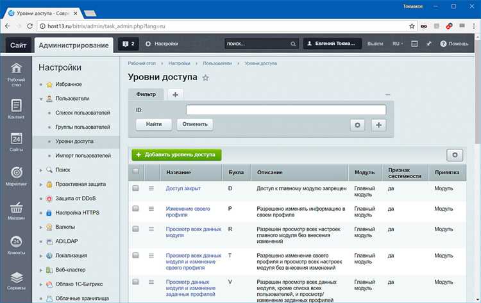The width and height of the screenshot is (481, 303).
Task: Open actions menu for letter R row
Action: coord(151,229)
